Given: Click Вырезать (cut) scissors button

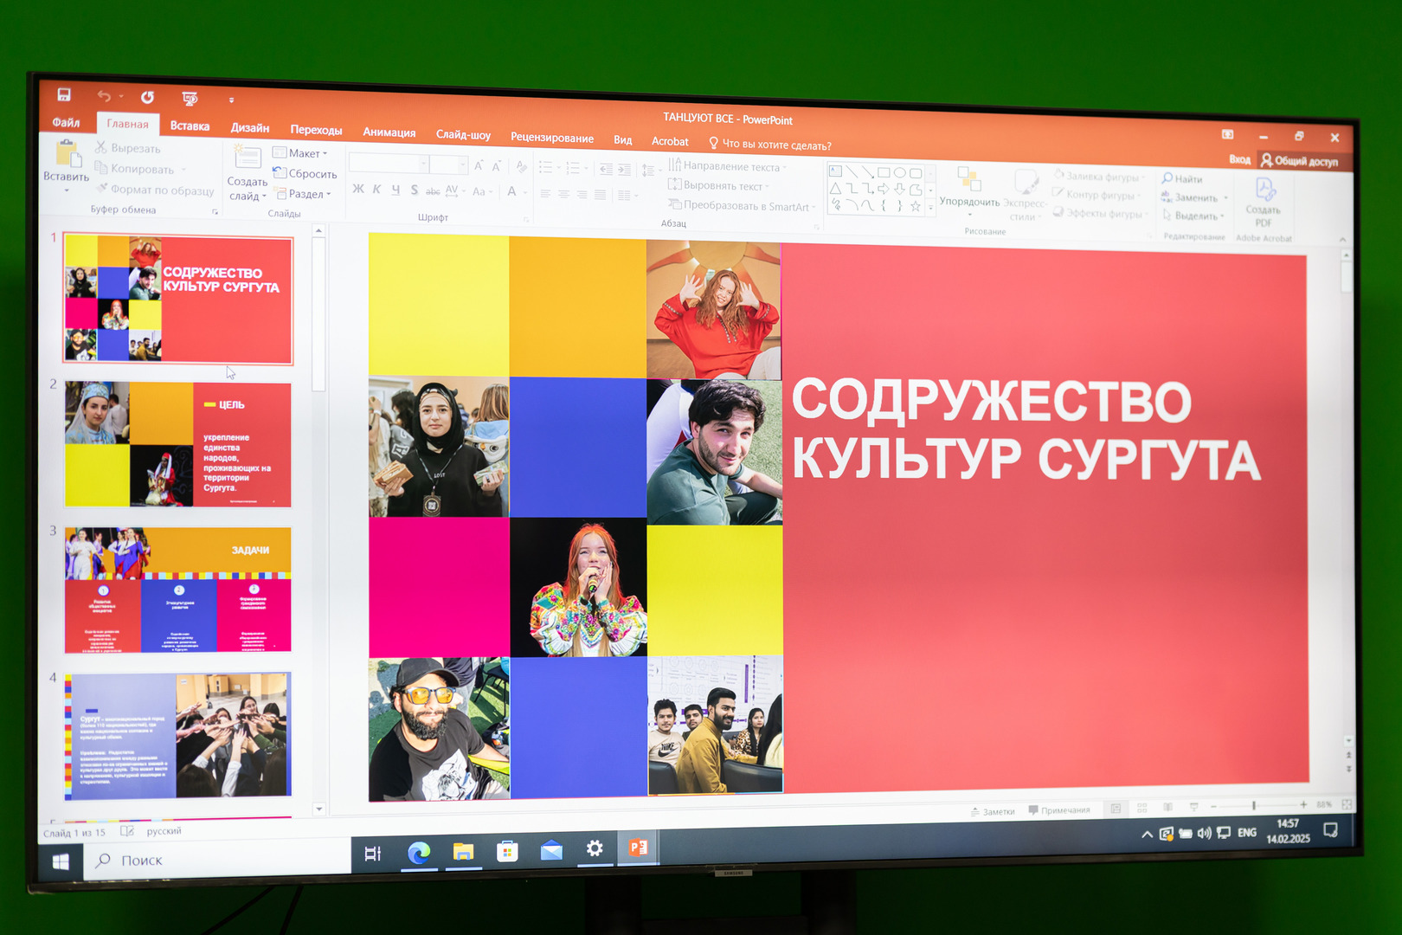Looking at the screenshot, I should point(128,148).
